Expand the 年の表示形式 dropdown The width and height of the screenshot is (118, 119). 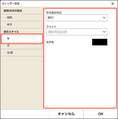[x=77, y=18]
